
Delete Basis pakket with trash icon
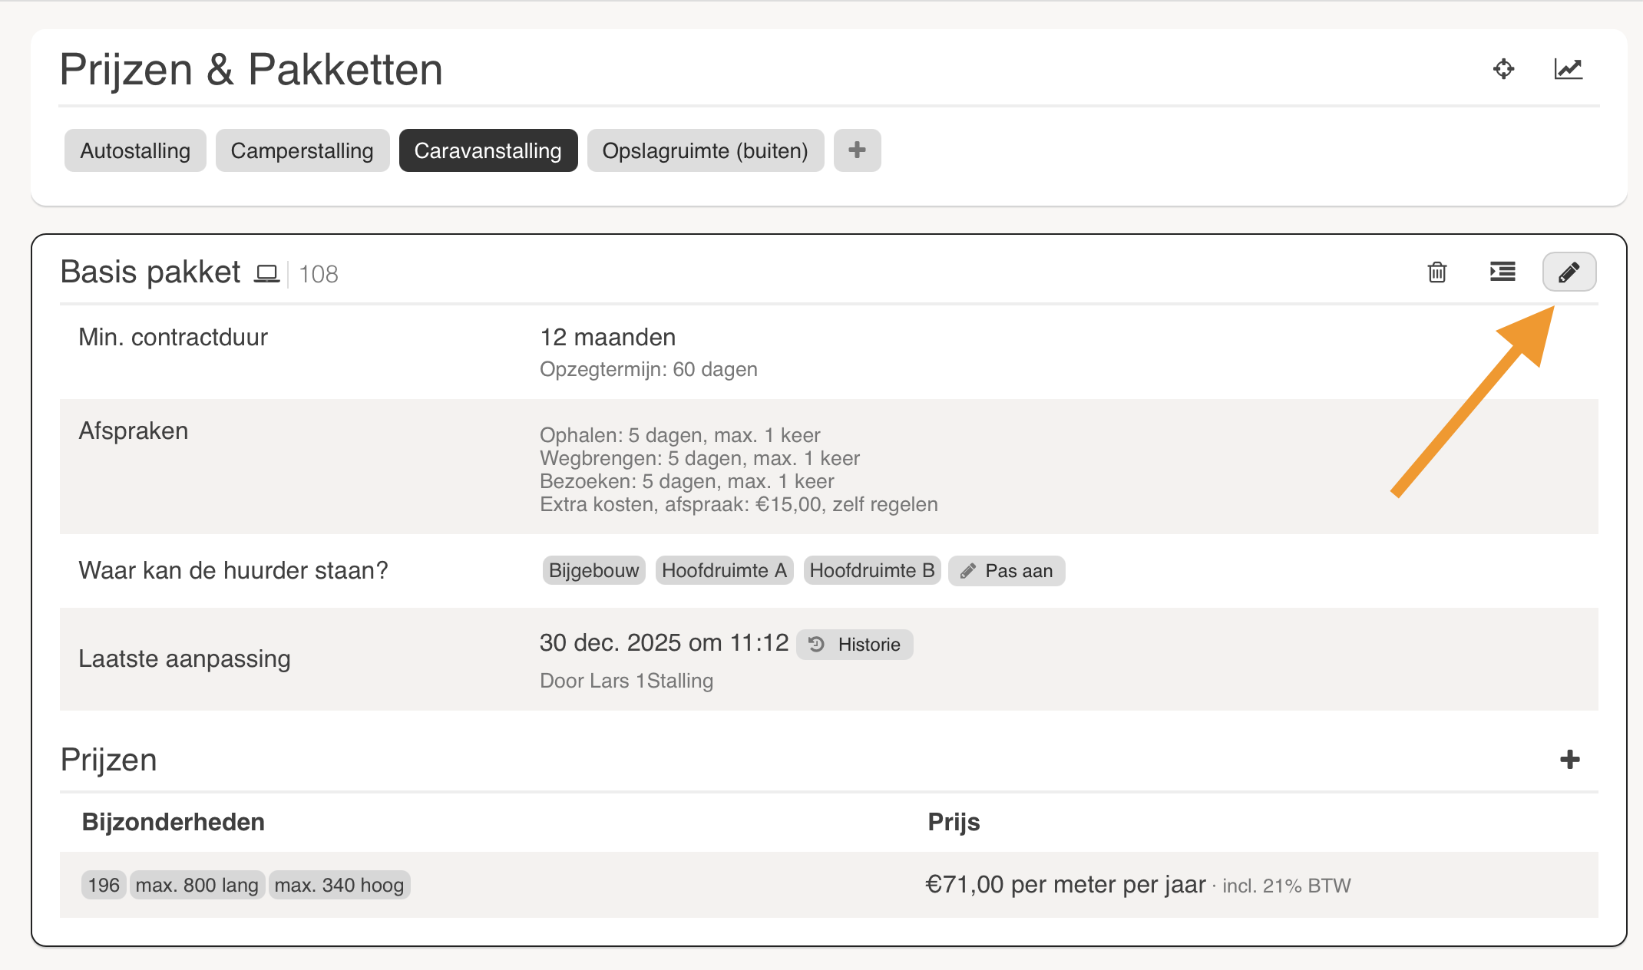pyautogui.click(x=1436, y=272)
